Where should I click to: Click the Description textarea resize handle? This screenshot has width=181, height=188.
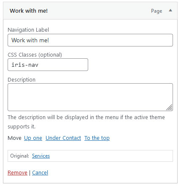[169, 108]
